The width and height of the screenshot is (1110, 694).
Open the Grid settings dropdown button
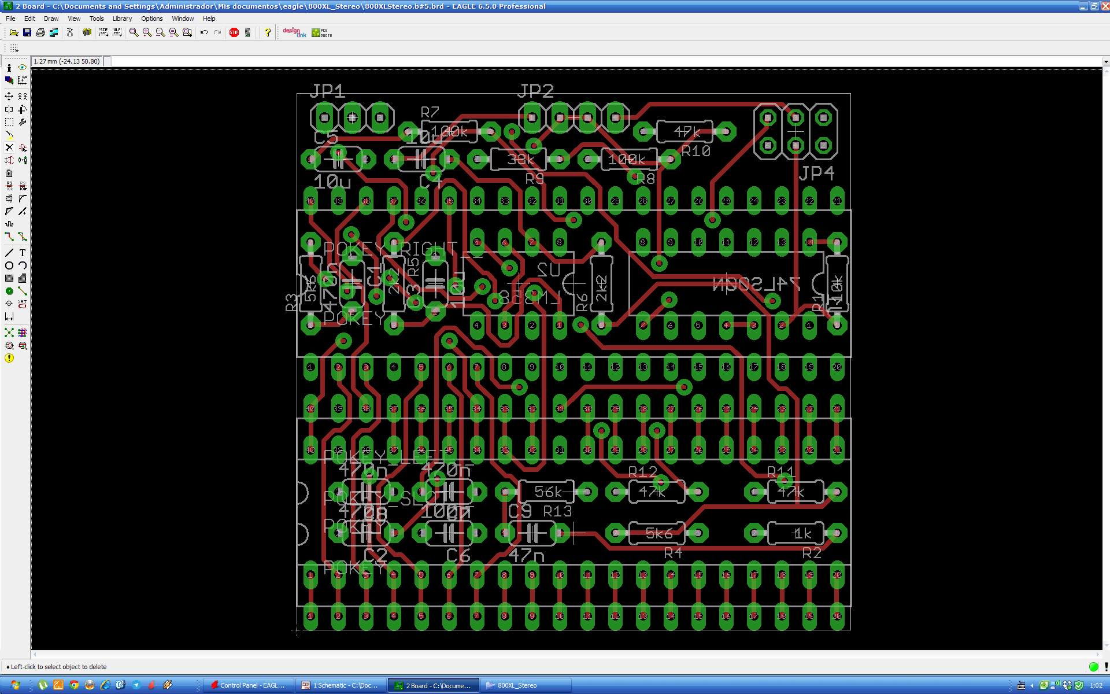[14, 47]
